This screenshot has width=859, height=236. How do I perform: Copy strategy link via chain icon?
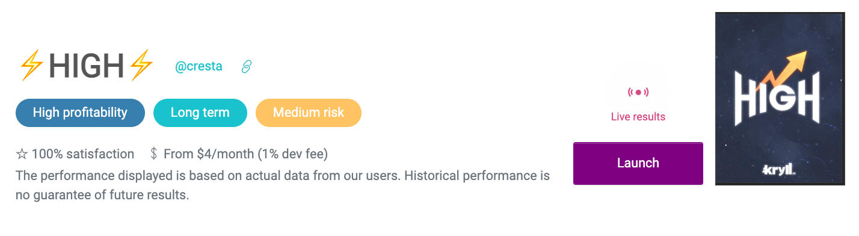coord(246,66)
